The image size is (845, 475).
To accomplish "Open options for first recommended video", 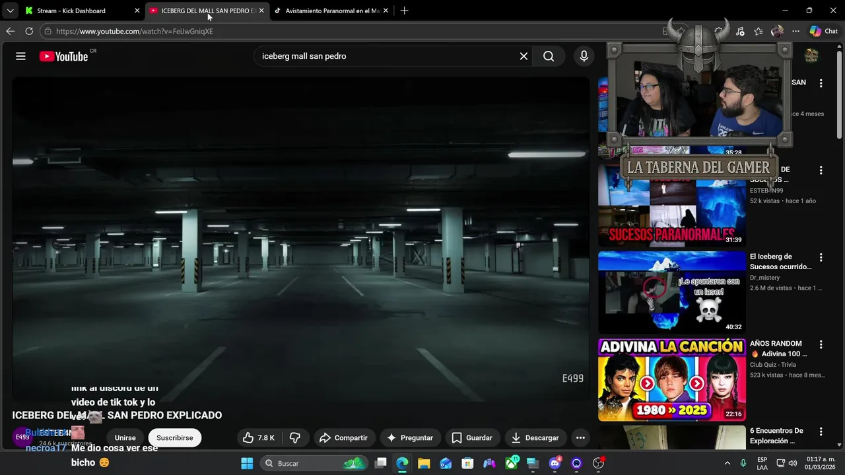I will point(821,83).
